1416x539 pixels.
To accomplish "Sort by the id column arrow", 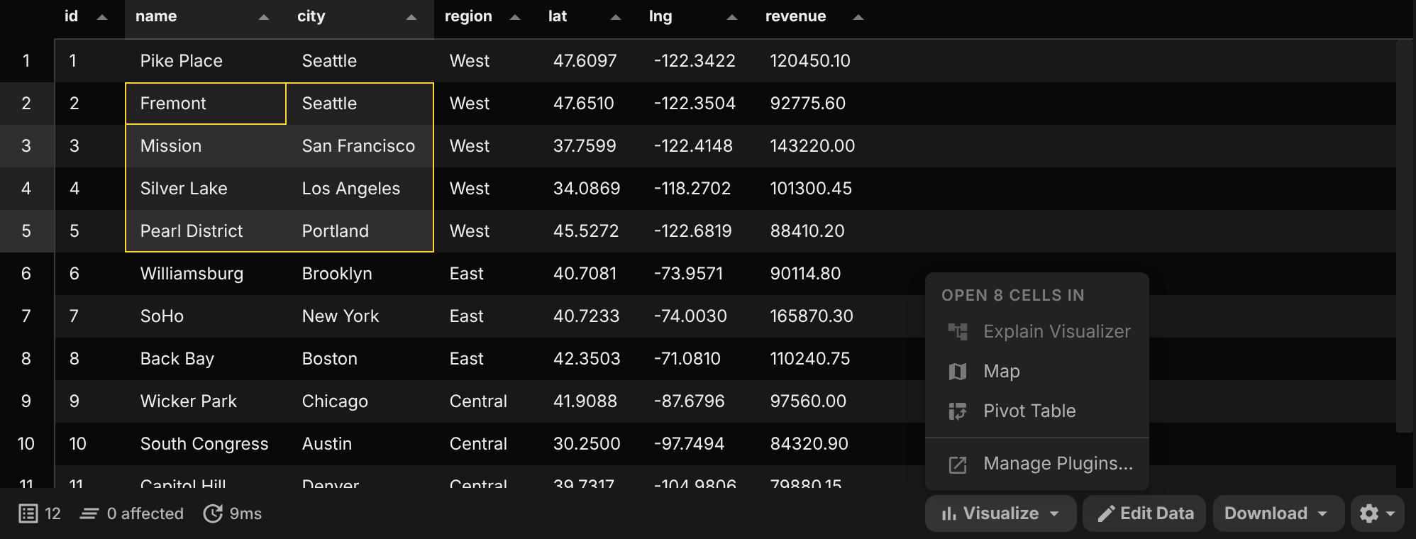I will pyautogui.click(x=101, y=17).
